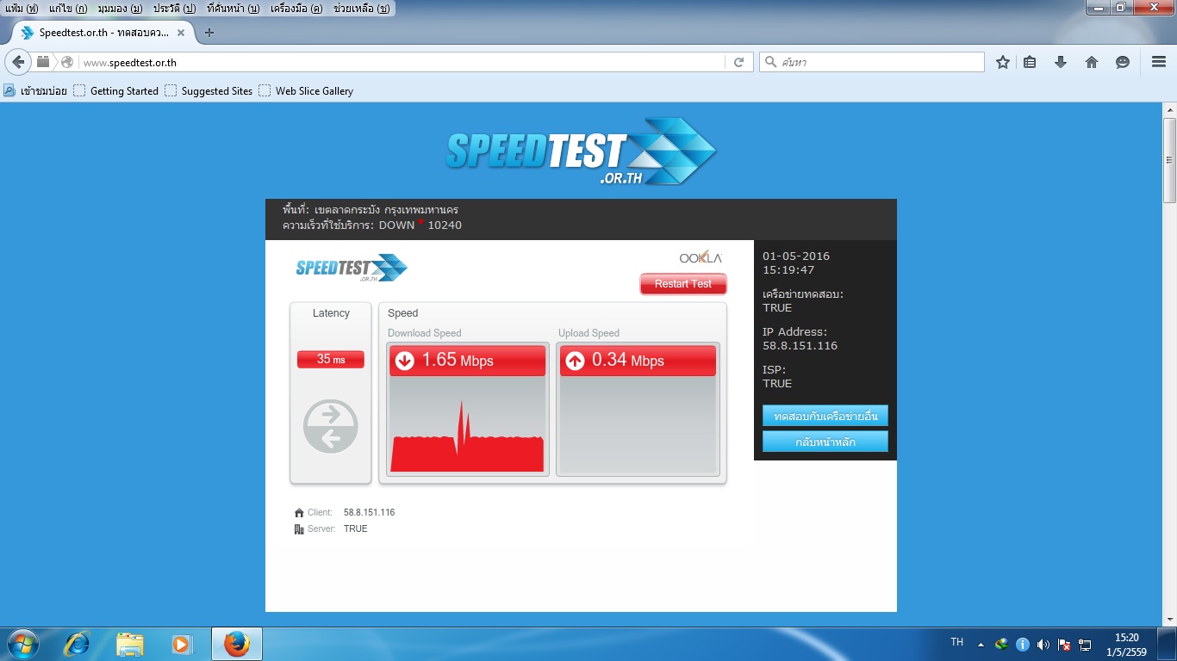Screen dimensions: 1177x661
Task: Click the ค้นหา search box
Action: coord(871,62)
